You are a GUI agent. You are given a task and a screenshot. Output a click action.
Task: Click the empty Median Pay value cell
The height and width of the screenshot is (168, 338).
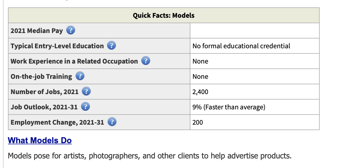pyautogui.click(x=255, y=31)
